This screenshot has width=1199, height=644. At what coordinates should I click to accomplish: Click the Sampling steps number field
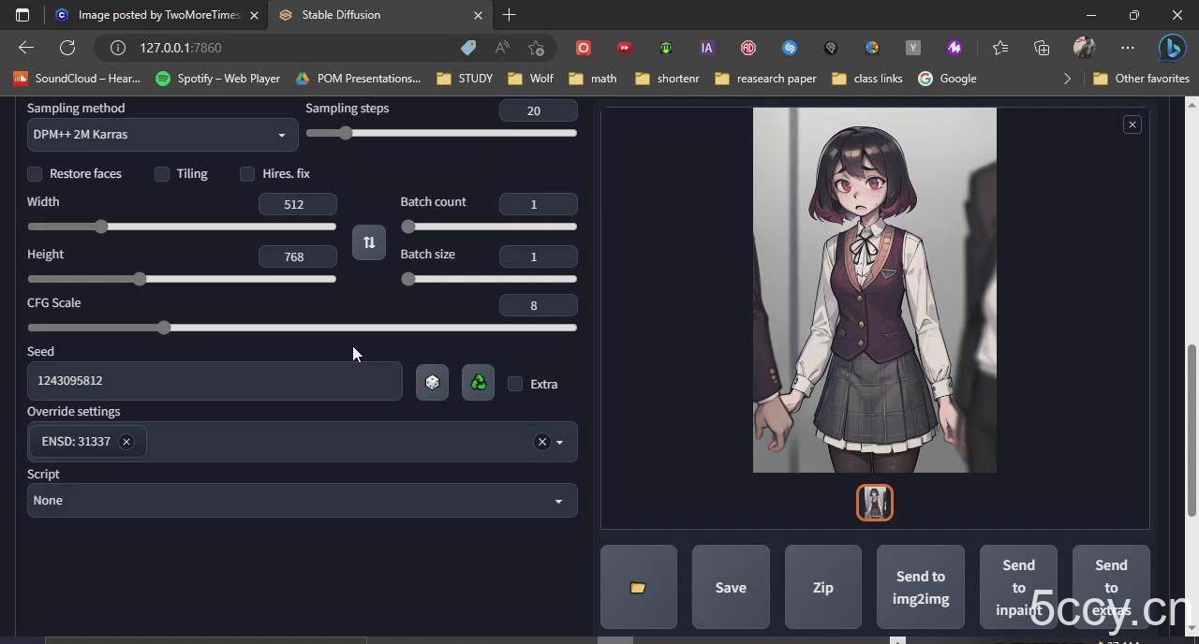click(x=538, y=110)
